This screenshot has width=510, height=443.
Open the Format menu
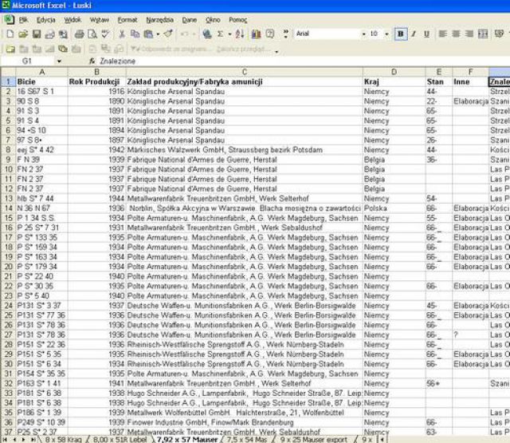tap(127, 20)
